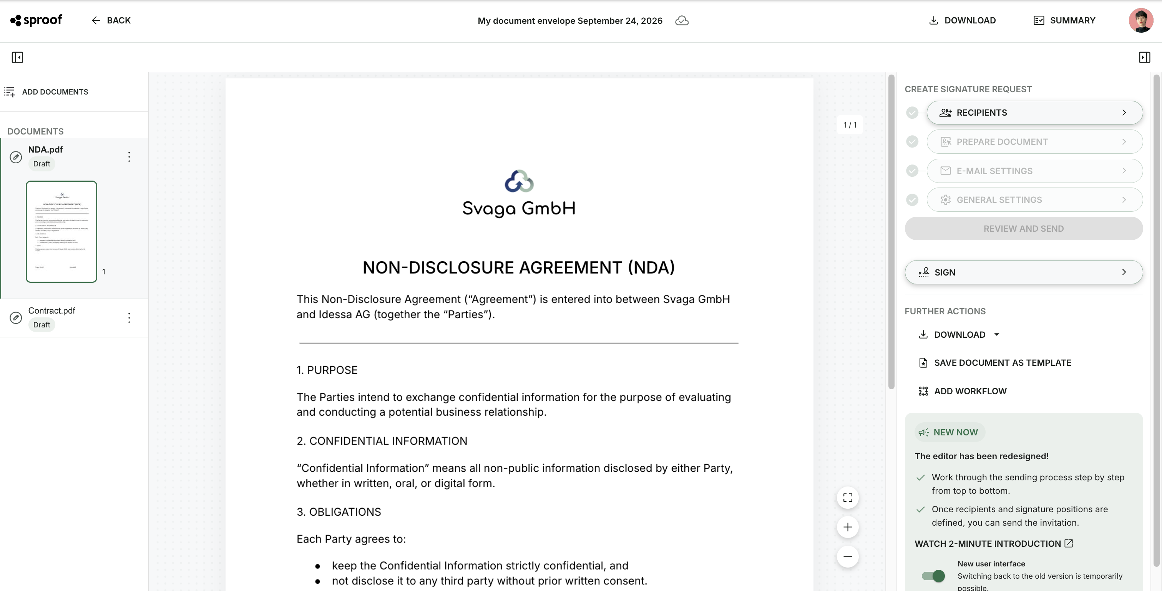
Task: Zoom out with the minus button
Action: (848, 556)
